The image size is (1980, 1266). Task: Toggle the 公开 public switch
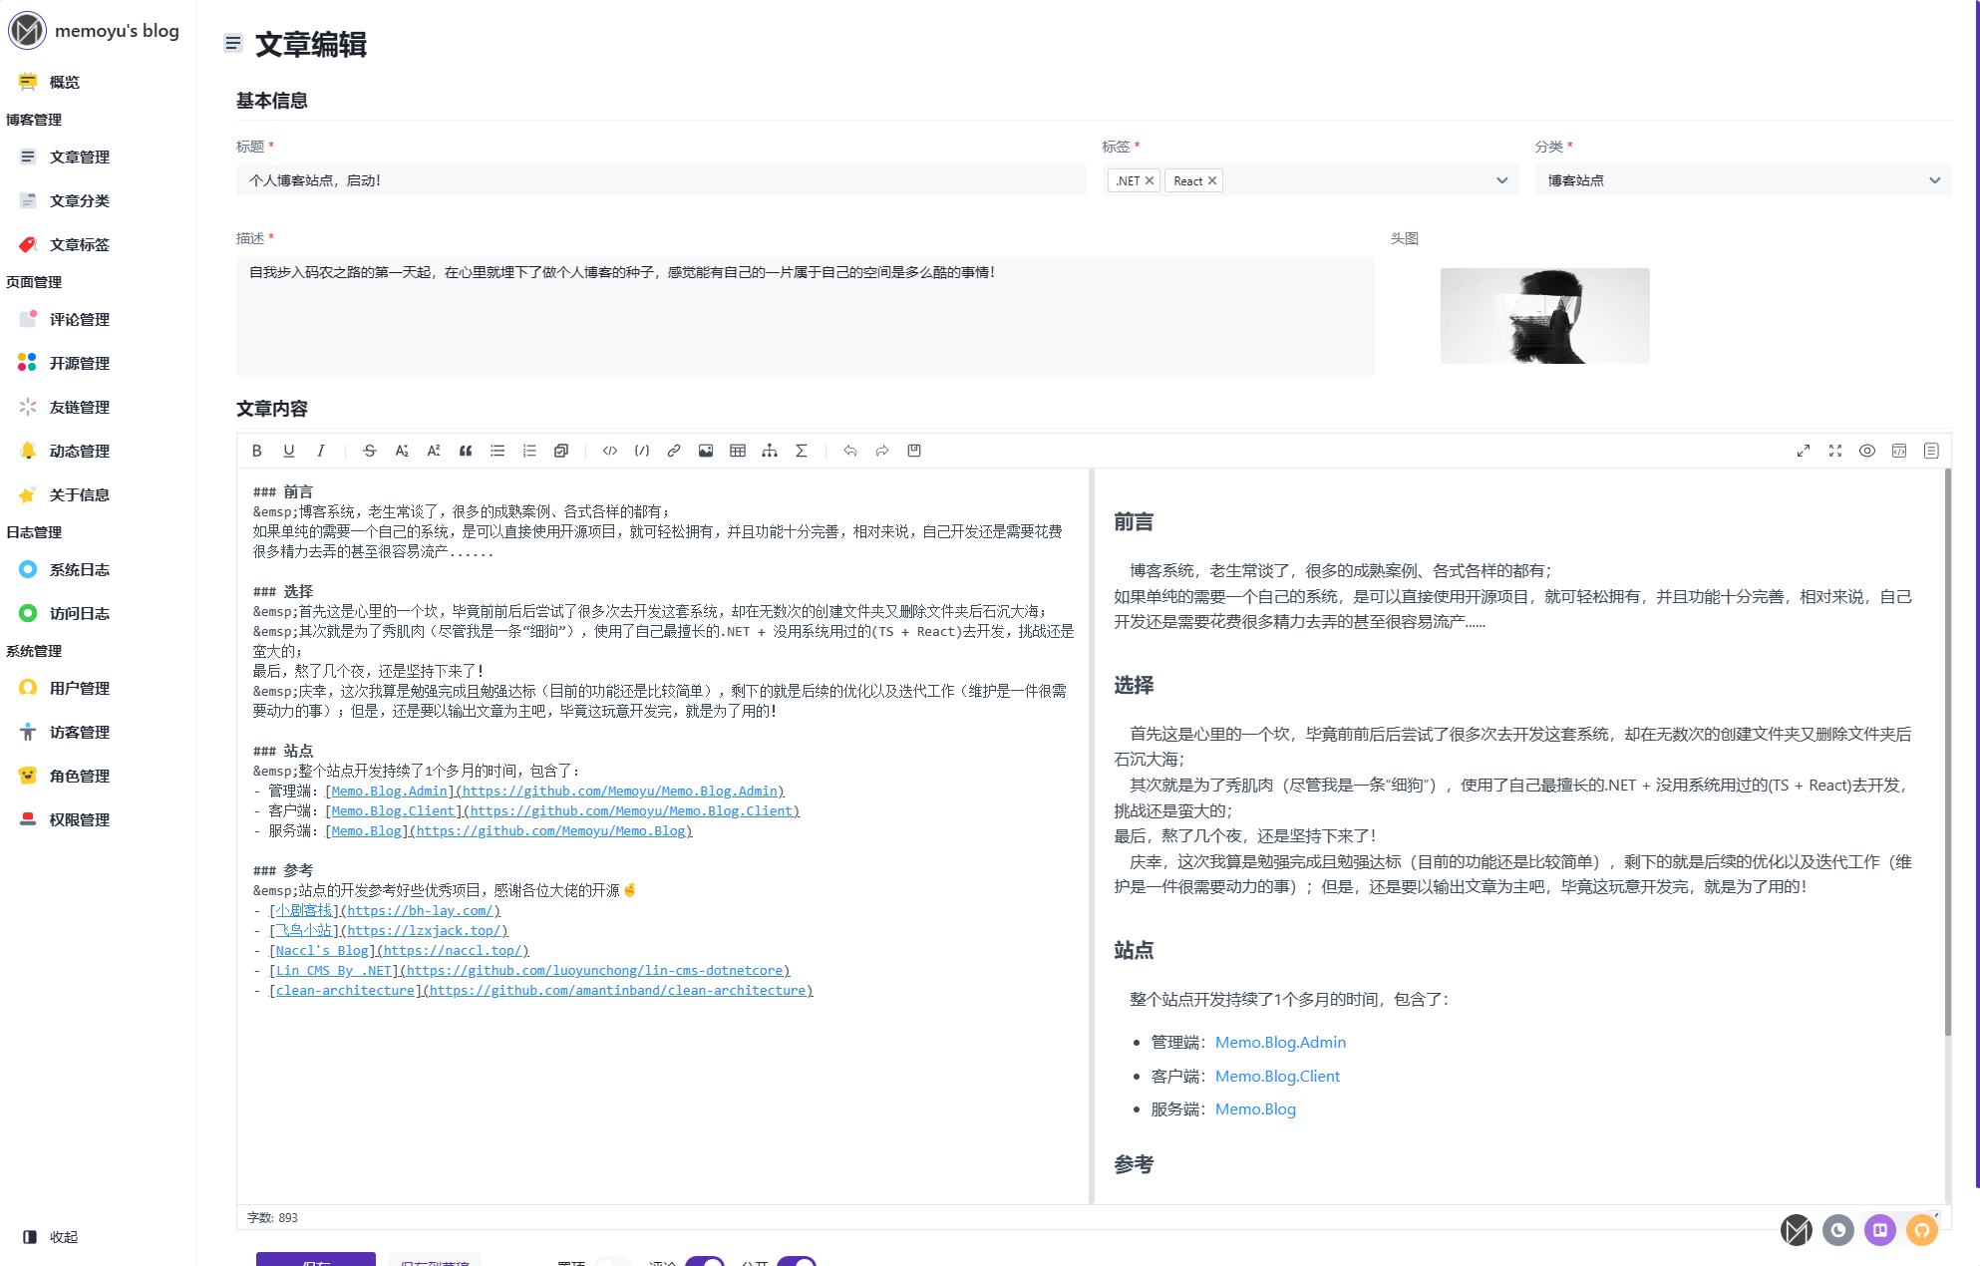(x=797, y=1261)
